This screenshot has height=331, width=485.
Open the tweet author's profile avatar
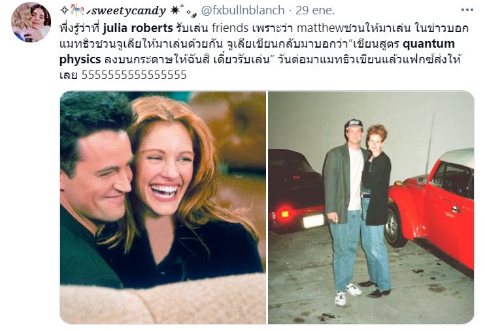click(31, 22)
